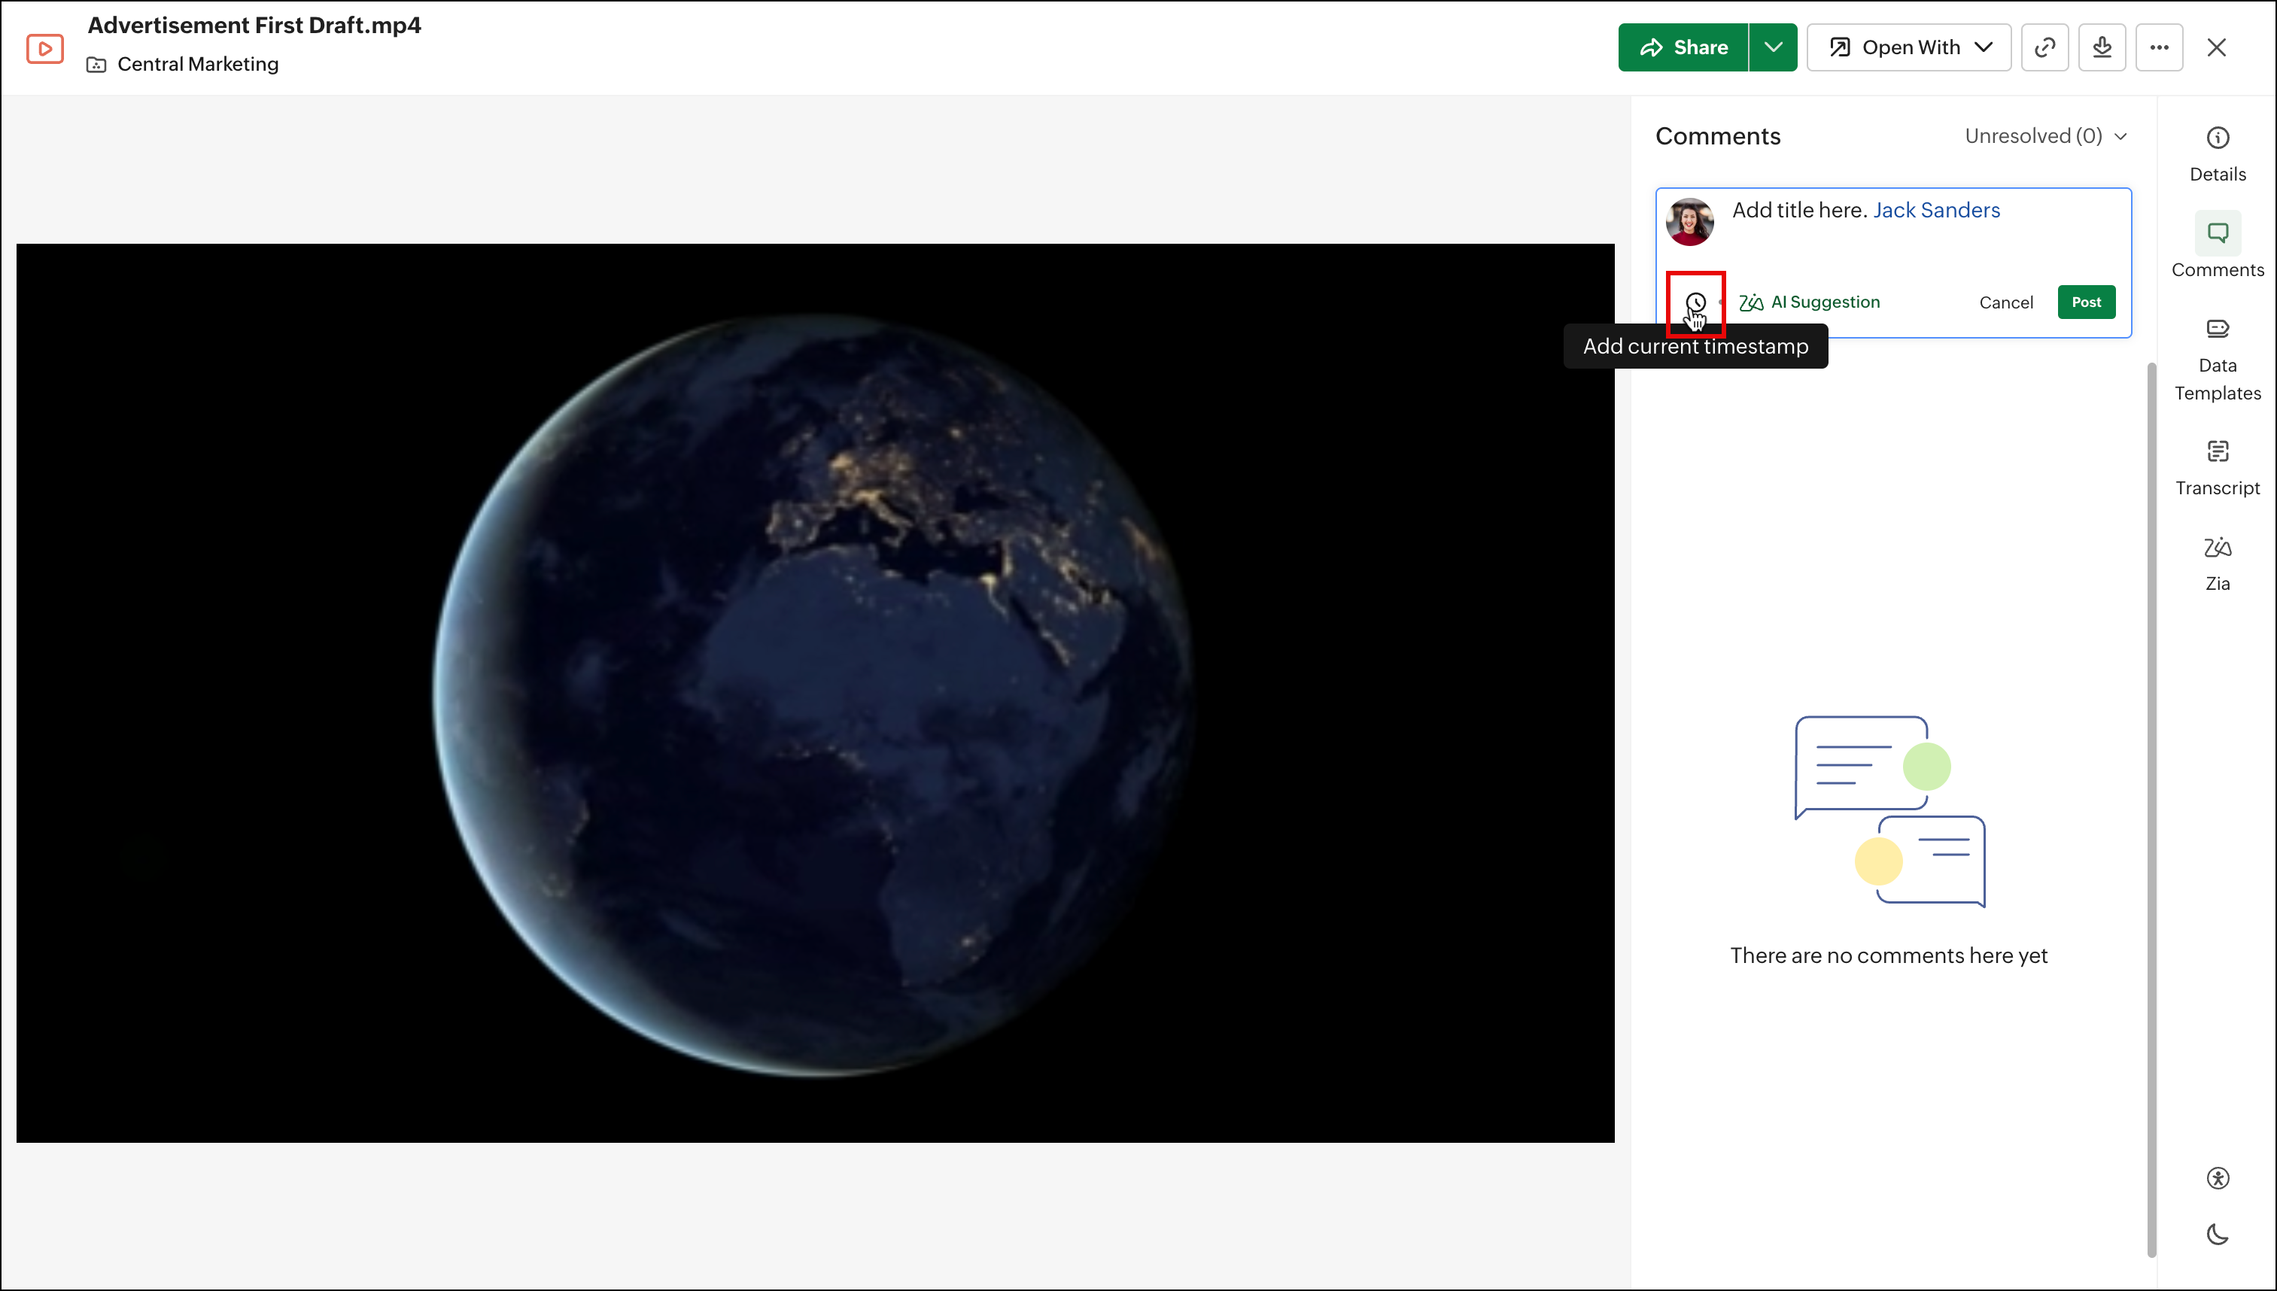Post the comment
This screenshot has height=1291, width=2277.
[2085, 302]
